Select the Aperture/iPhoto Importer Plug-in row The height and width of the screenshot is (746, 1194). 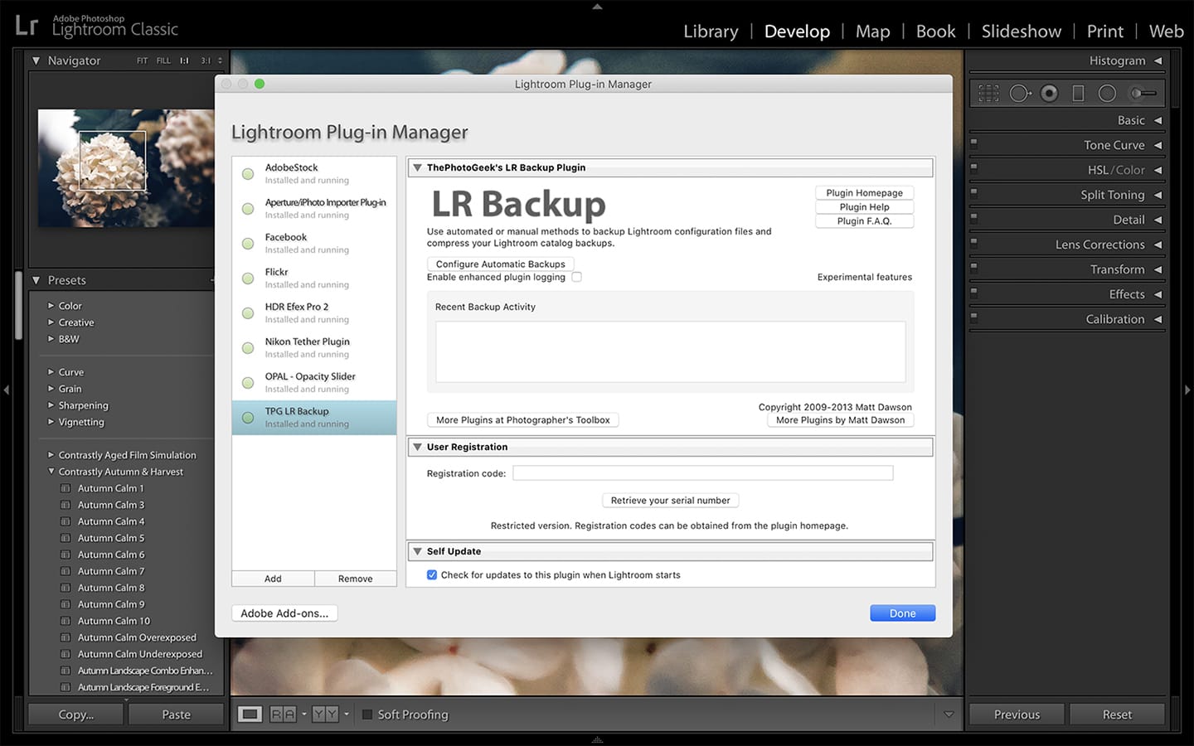click(x=314, y=208)
